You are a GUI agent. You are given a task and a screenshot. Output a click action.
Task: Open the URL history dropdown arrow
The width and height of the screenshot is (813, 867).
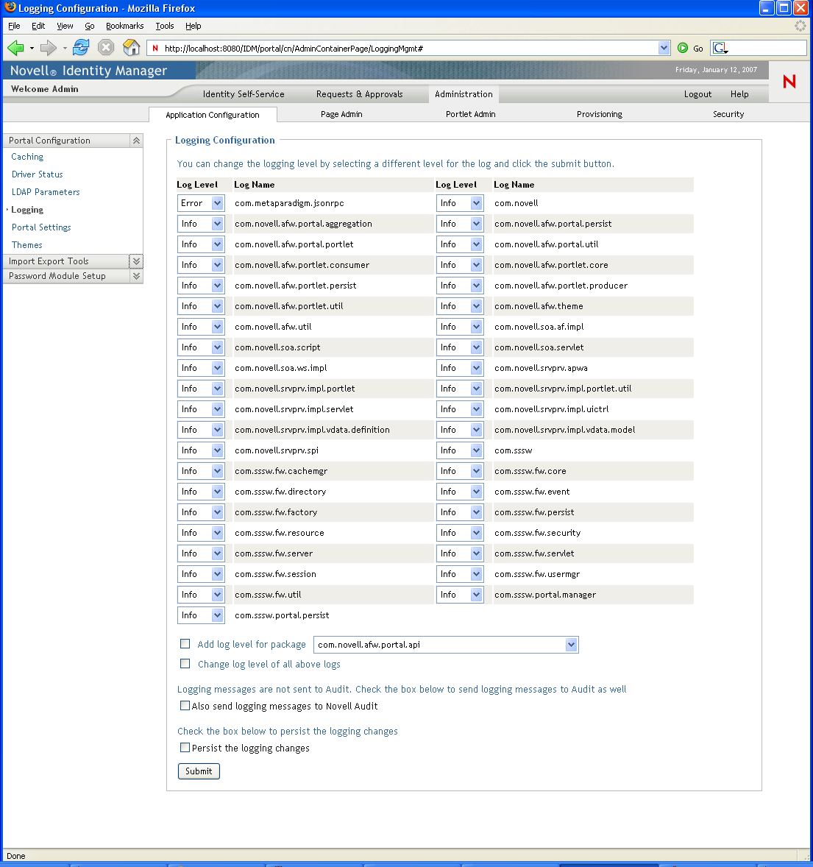coord(664,48)
